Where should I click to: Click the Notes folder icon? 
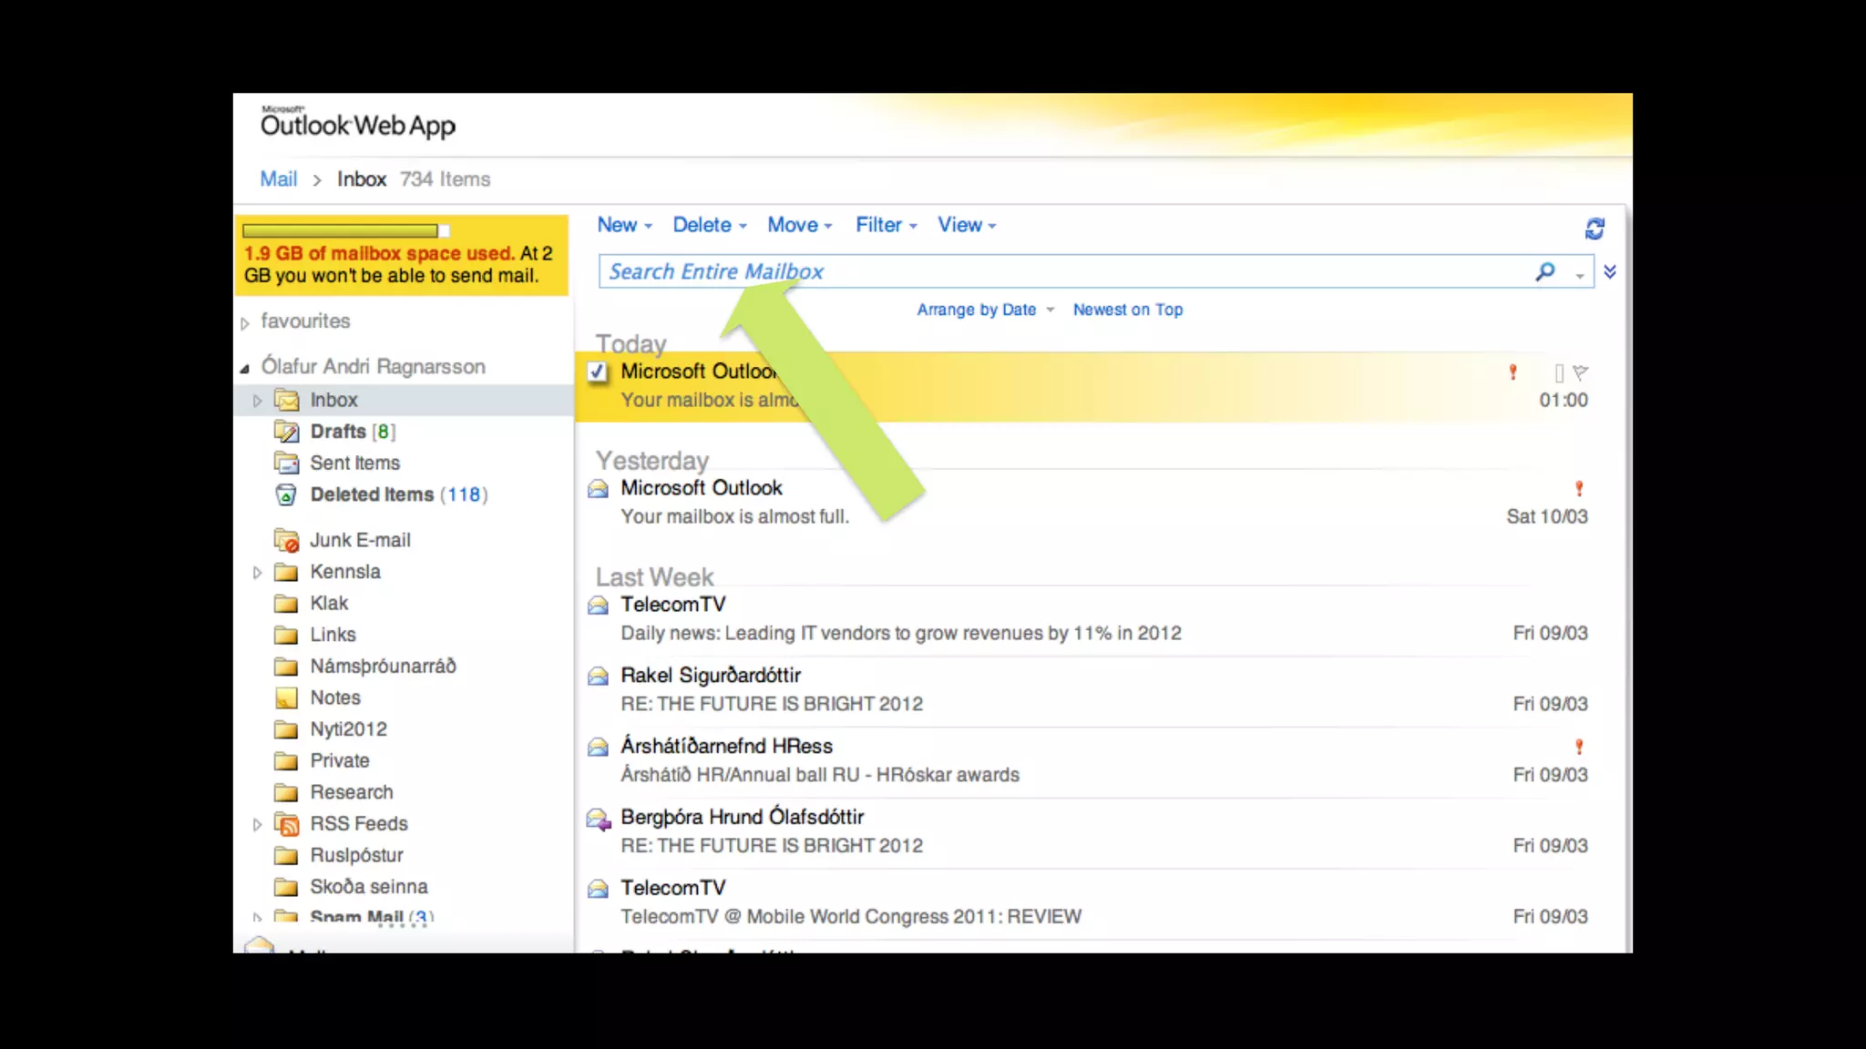(286, 698)
